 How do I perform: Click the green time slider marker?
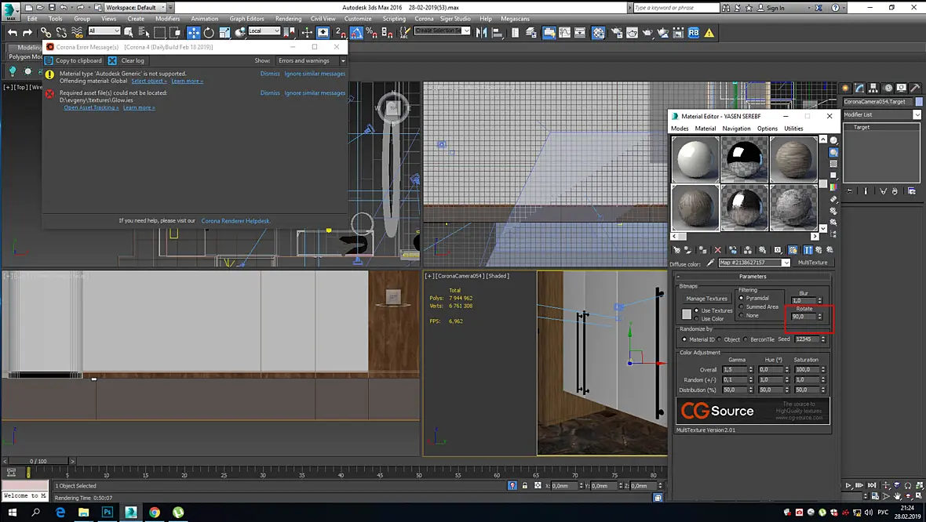point(27,473)
